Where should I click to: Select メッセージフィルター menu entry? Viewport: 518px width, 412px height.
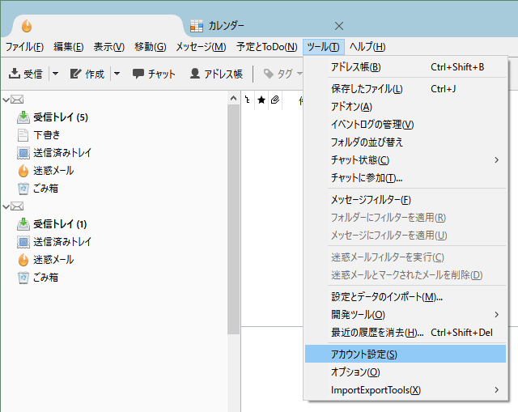(x=372, y=199)
